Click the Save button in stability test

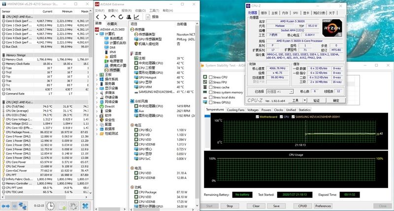tap(276, 206)
